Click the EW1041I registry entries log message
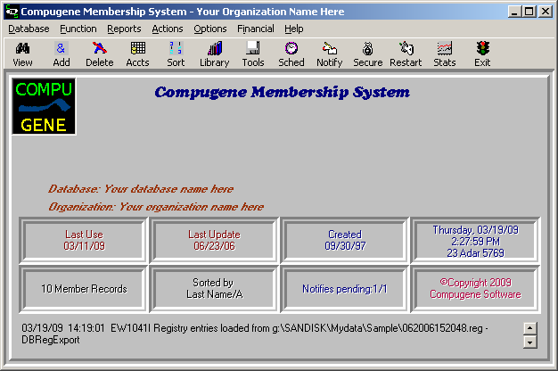Screen dimensions: 558x371 point(254,334)
